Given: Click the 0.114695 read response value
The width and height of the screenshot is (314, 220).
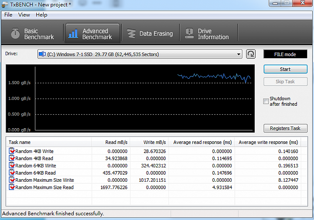Looking at the screenshot, I should (x=222, y=158).
